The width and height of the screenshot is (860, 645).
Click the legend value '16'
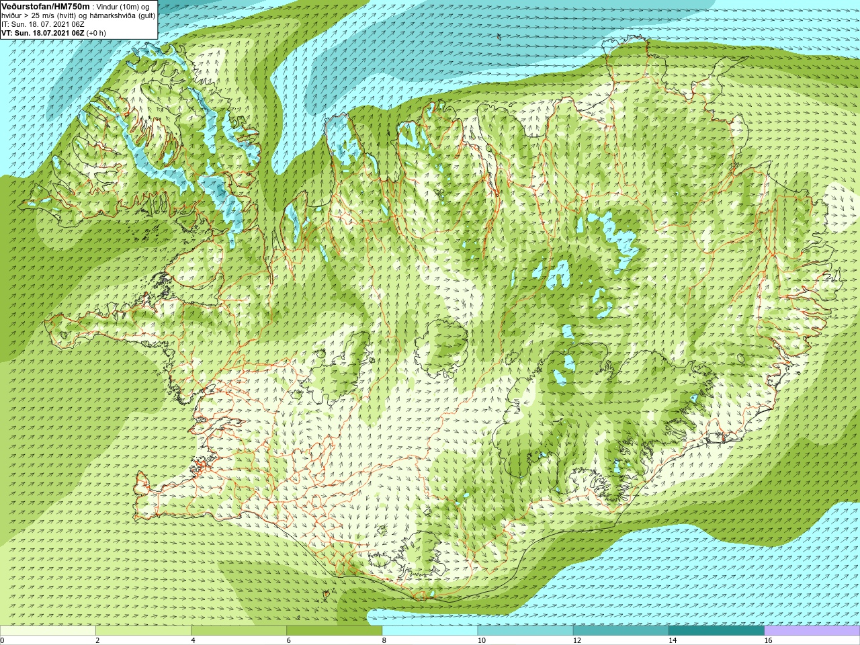pyautogui.click(x=767, y=640)
